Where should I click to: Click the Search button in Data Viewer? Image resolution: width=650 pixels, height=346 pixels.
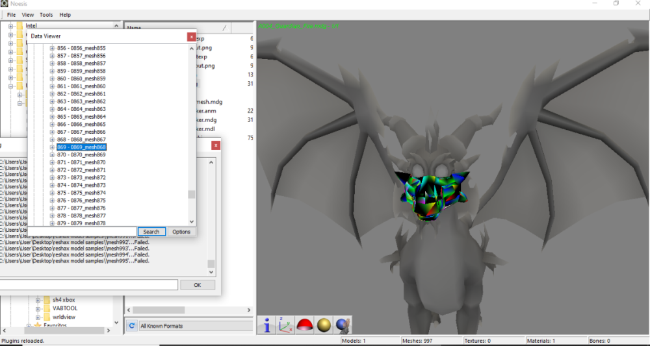[x=151, y=232]
